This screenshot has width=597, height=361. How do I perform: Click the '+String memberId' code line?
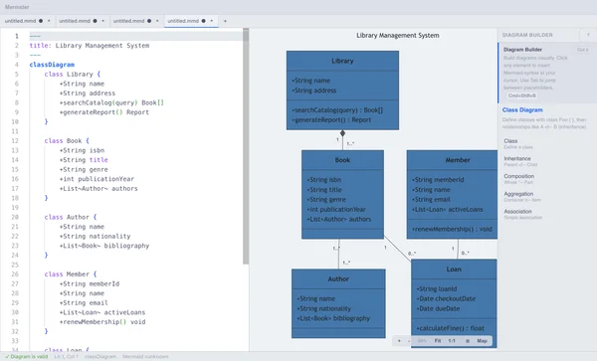pyautogui.click(x=90, y=283)
